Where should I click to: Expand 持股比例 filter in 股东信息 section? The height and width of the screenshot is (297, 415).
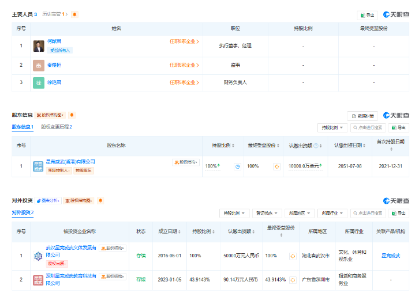(332, 128)
